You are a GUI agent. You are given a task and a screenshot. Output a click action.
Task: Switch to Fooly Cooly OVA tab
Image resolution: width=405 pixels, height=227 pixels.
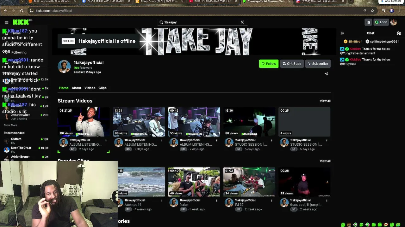point(159,2)
